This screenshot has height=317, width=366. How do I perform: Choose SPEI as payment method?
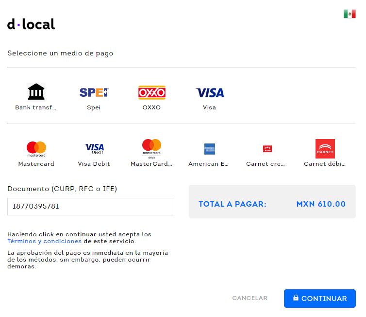coord(94,92)
